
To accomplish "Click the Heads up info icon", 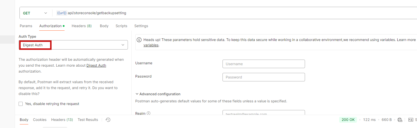I will pyautogui.click(x=139, y=40).
